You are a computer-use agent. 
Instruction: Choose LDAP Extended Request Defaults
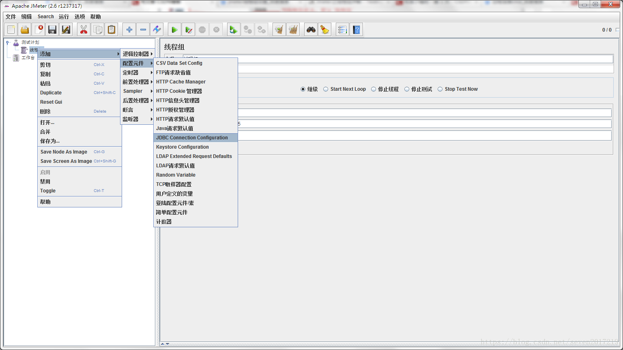coord(195,156)
